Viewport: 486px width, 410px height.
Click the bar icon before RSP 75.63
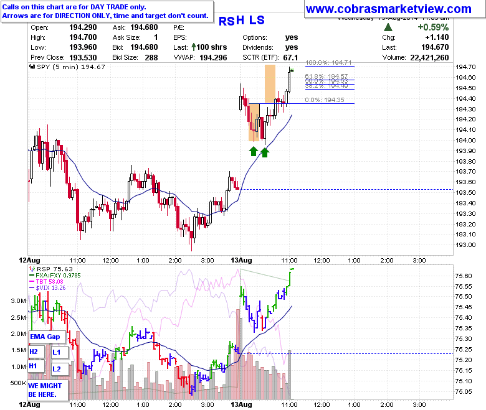pos(32,269)
